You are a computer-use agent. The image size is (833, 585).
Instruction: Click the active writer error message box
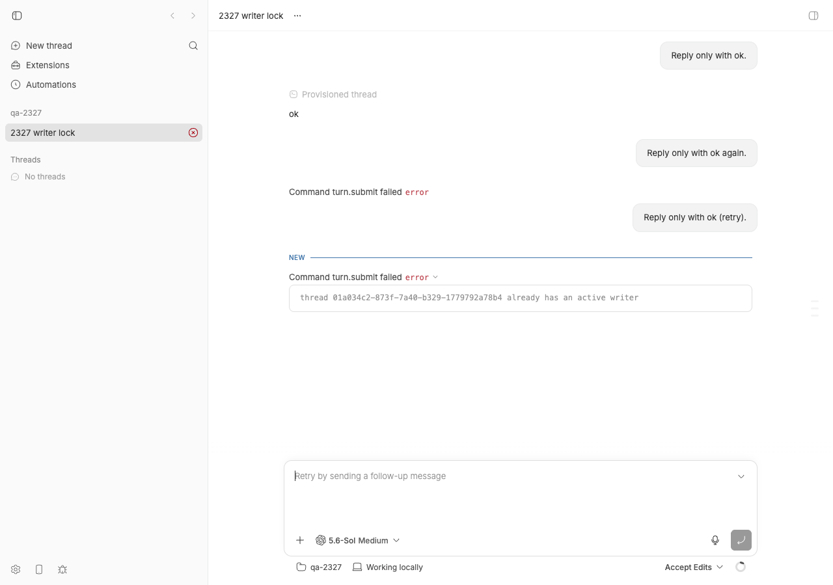tap(521, 298)
